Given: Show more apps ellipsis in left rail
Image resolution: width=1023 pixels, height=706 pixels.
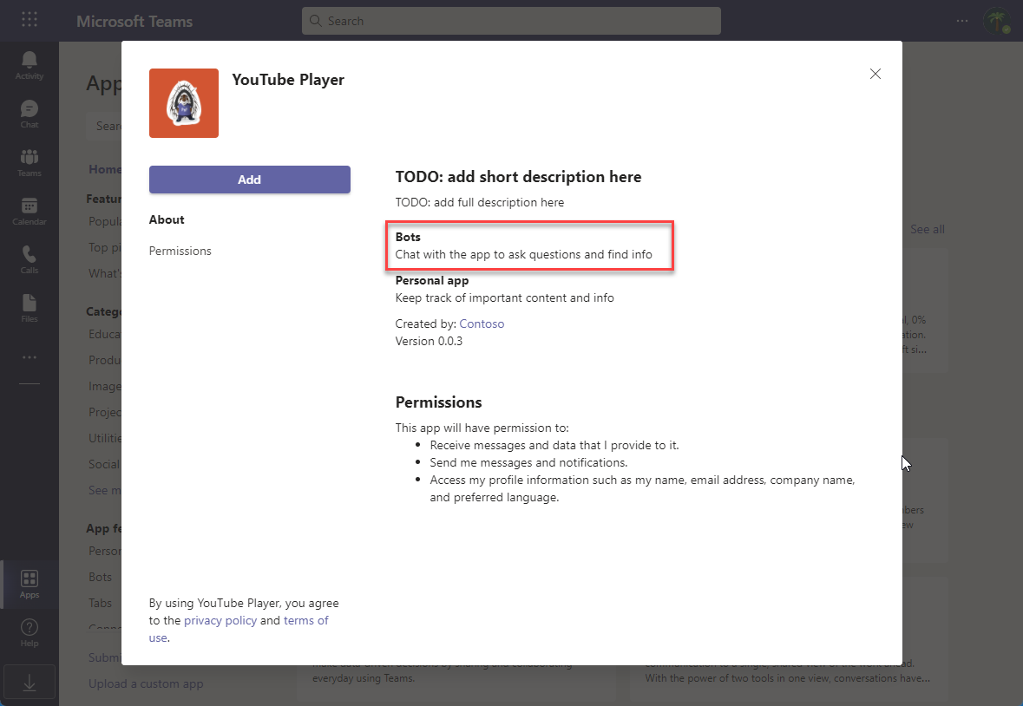Looking at the screenshot, I should (30, 357).
